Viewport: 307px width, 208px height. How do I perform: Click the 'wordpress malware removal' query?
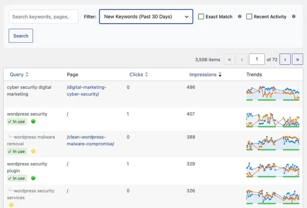pos(31,141)
